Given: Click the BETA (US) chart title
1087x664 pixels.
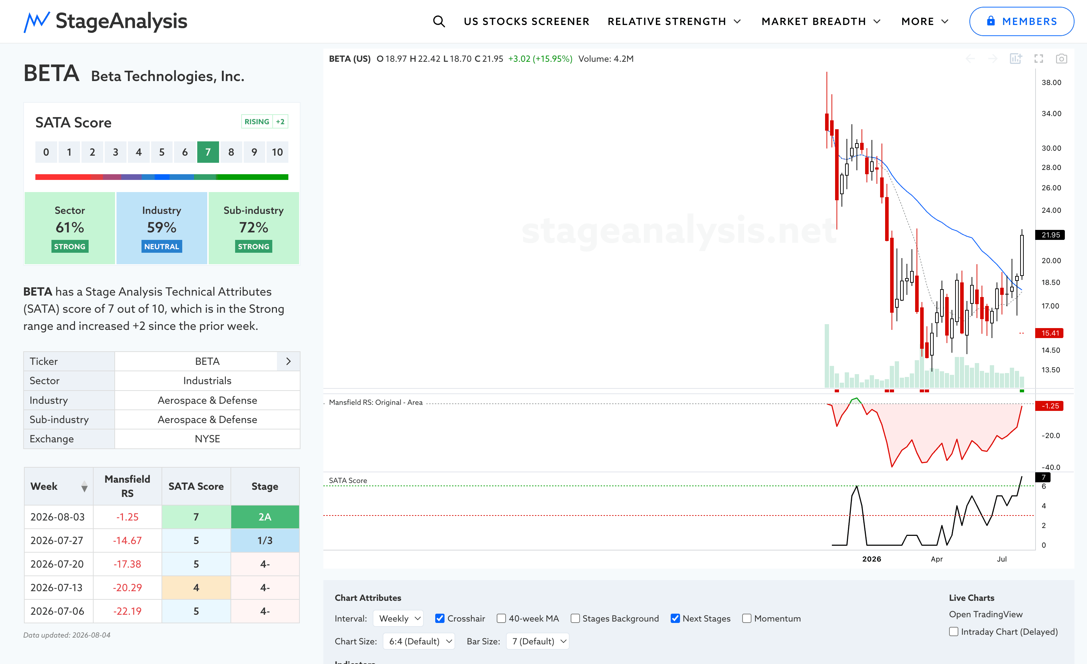Looking at the screenshot, I should pos(349,59).
